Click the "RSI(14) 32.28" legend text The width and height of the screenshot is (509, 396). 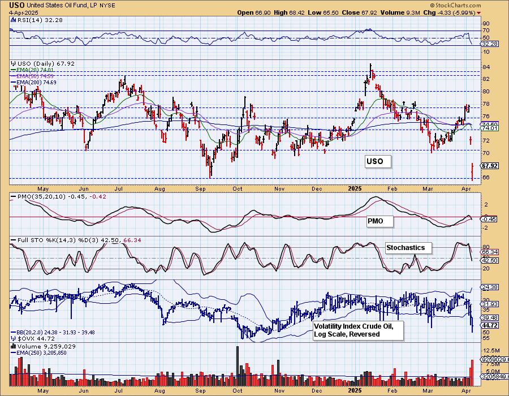(x=40, y=20)
